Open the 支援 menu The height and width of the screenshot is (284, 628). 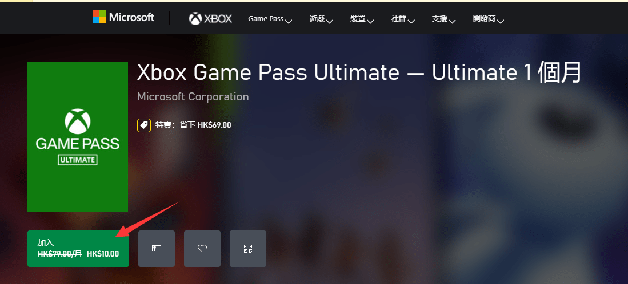(440, 19)
